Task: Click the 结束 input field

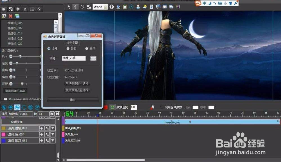Action: (211, 107)
